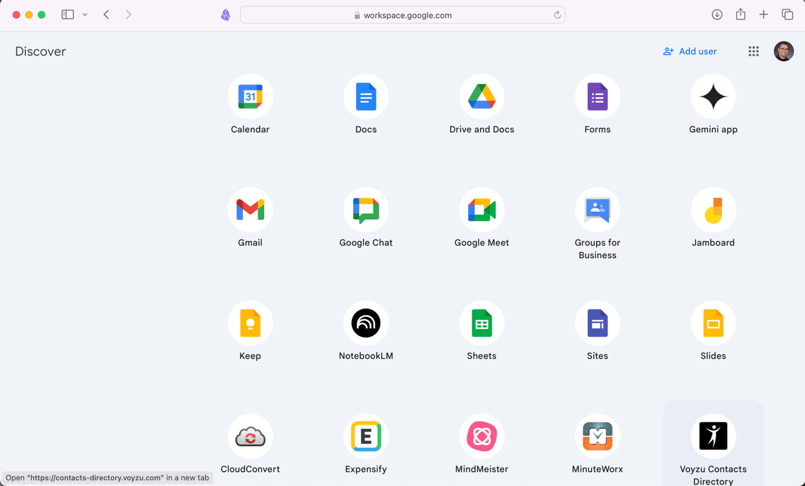
Task: Launch the Sites app icon
Action: 597,323
